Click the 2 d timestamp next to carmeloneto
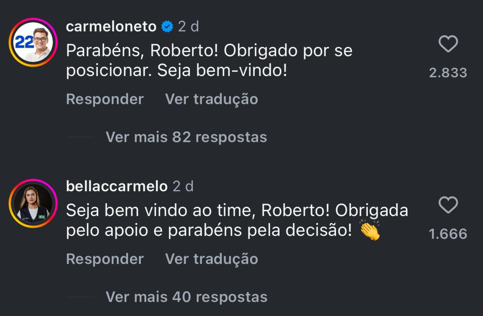483x316 pixels. (188, 26)
